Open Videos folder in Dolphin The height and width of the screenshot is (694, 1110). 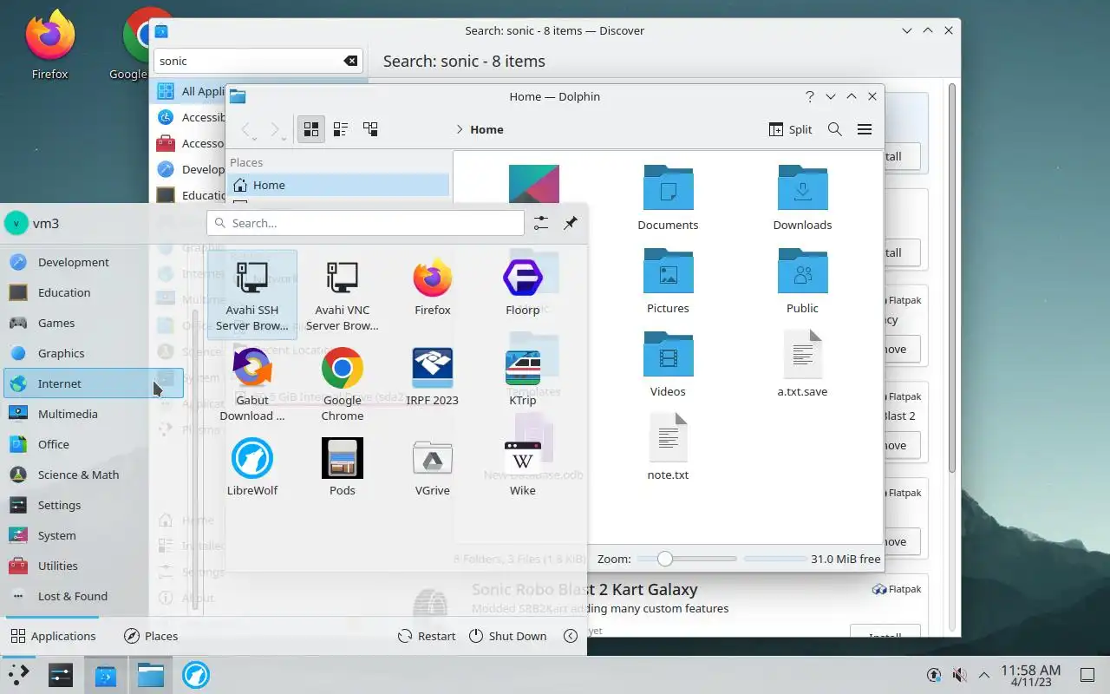[668, 365]
